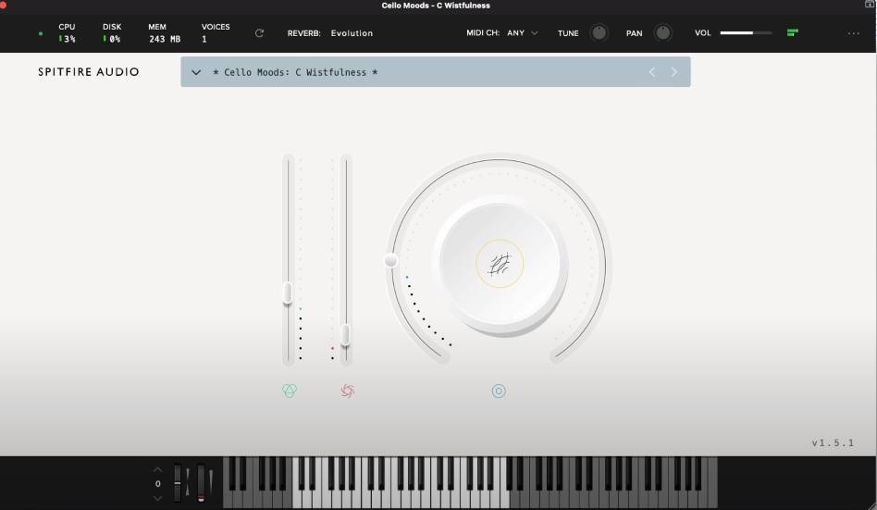Click the MEM 243 MB readout
The image size is (877, 510).
click(165, 33)
